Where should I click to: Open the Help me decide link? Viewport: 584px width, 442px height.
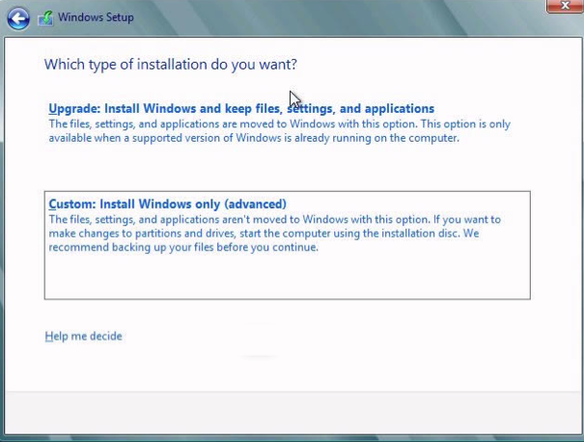tap(83, 336)
